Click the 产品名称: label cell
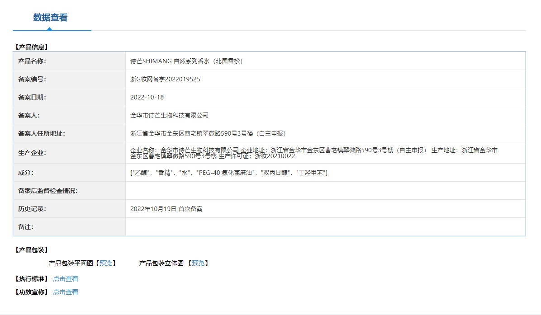Screen dimensions: 541x315 [69, 61]
